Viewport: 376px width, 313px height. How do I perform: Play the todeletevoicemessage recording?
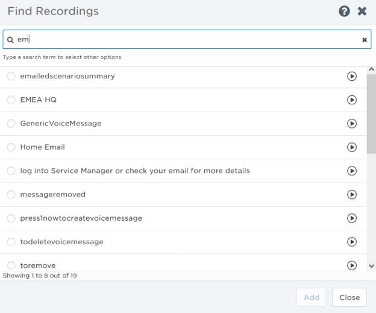pos(352,242)
